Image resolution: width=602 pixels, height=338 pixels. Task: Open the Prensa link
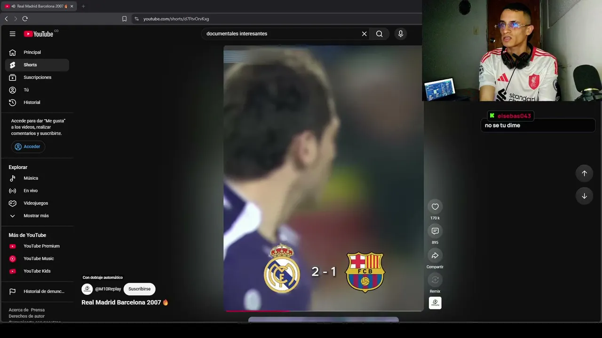pos(38,310)
